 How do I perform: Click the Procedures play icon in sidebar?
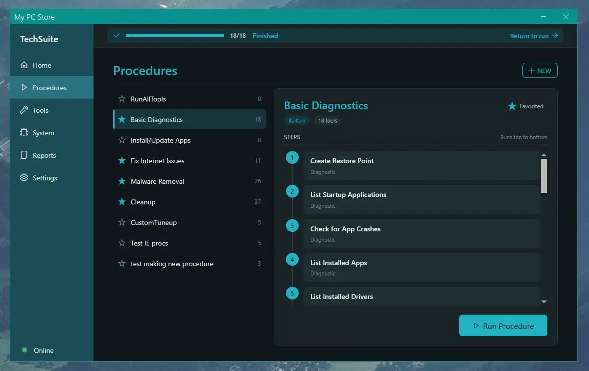pos(24,88)
